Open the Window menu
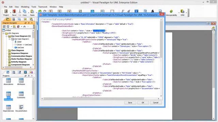 [x=53, y=7]
